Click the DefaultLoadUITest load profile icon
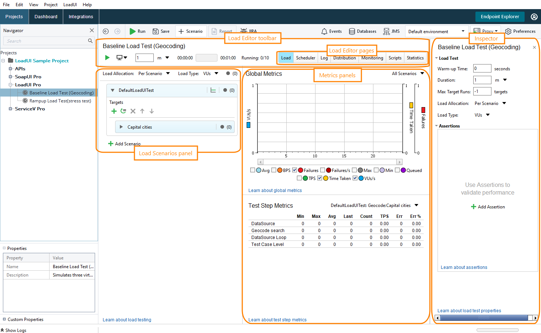The height and width of the screenshot is (333, 541). click(213, 90)
